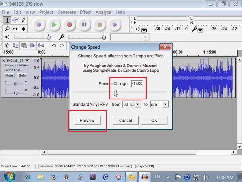This screenshot has width=242, height=182.
Task: Click OK in Change Speed dialog
Action: [x=154, y=120]
